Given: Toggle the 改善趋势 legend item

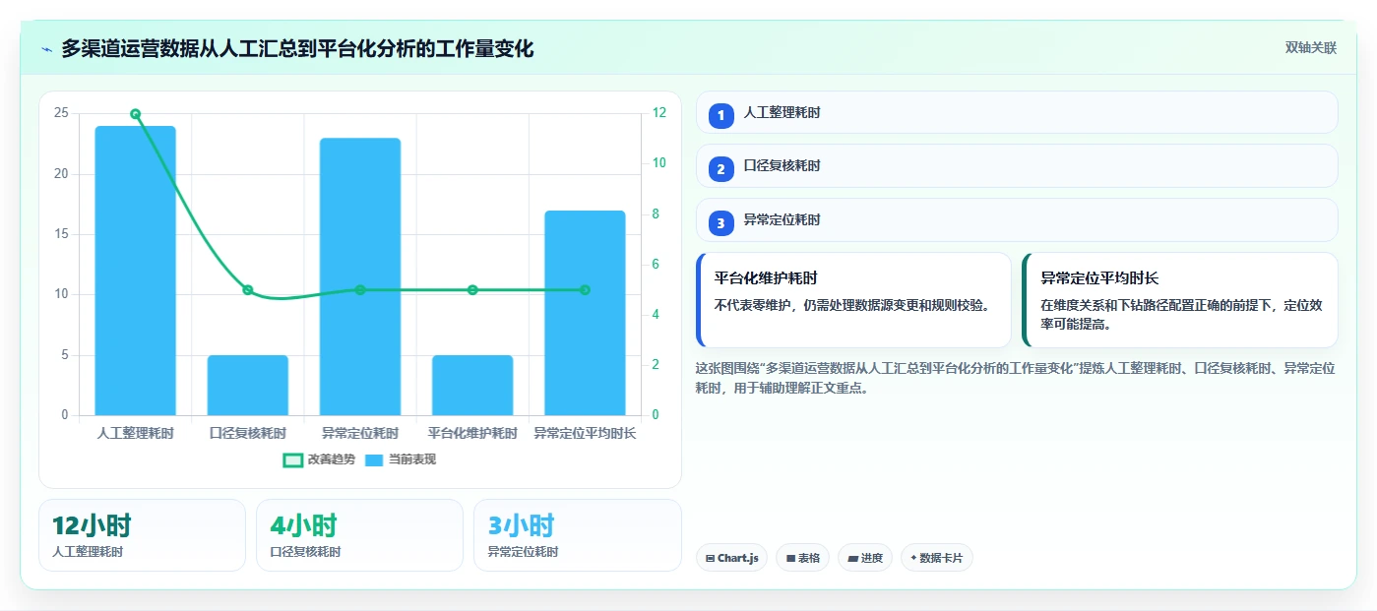Looking at the screenshot, I should pyautogui.click(x=319, y=459).
